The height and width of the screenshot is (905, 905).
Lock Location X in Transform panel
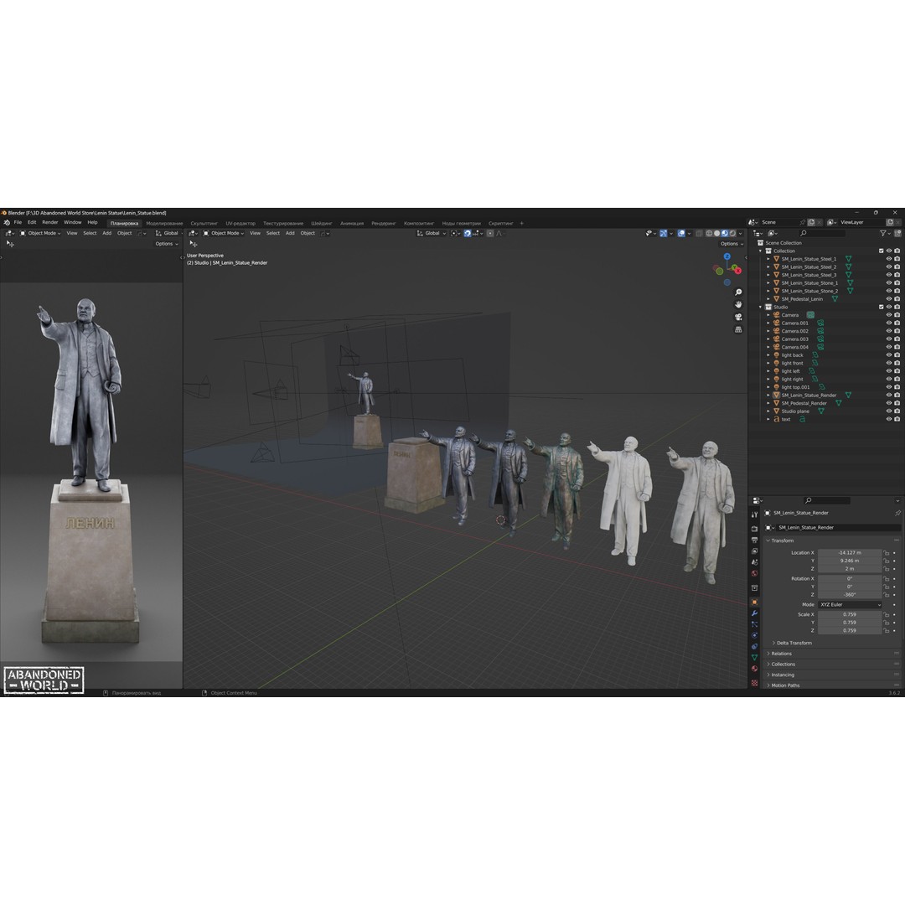886,553
